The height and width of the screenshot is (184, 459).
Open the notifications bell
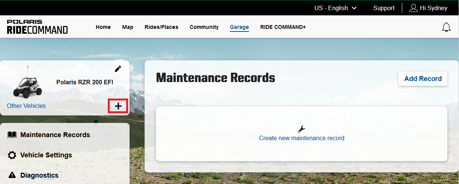(446, 27)
